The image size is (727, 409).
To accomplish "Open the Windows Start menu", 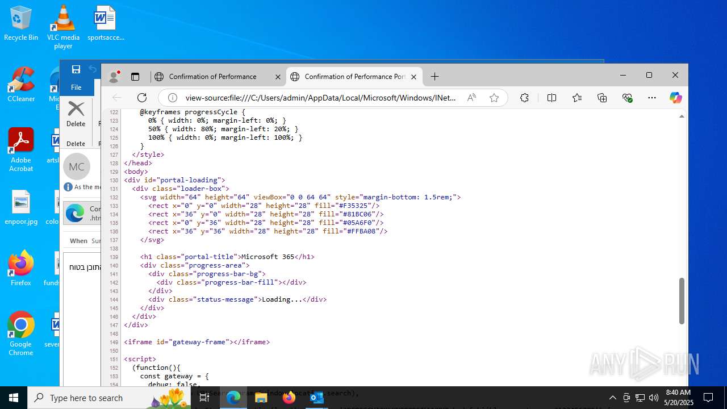I will pyautogui.click(x=14, y=398).
